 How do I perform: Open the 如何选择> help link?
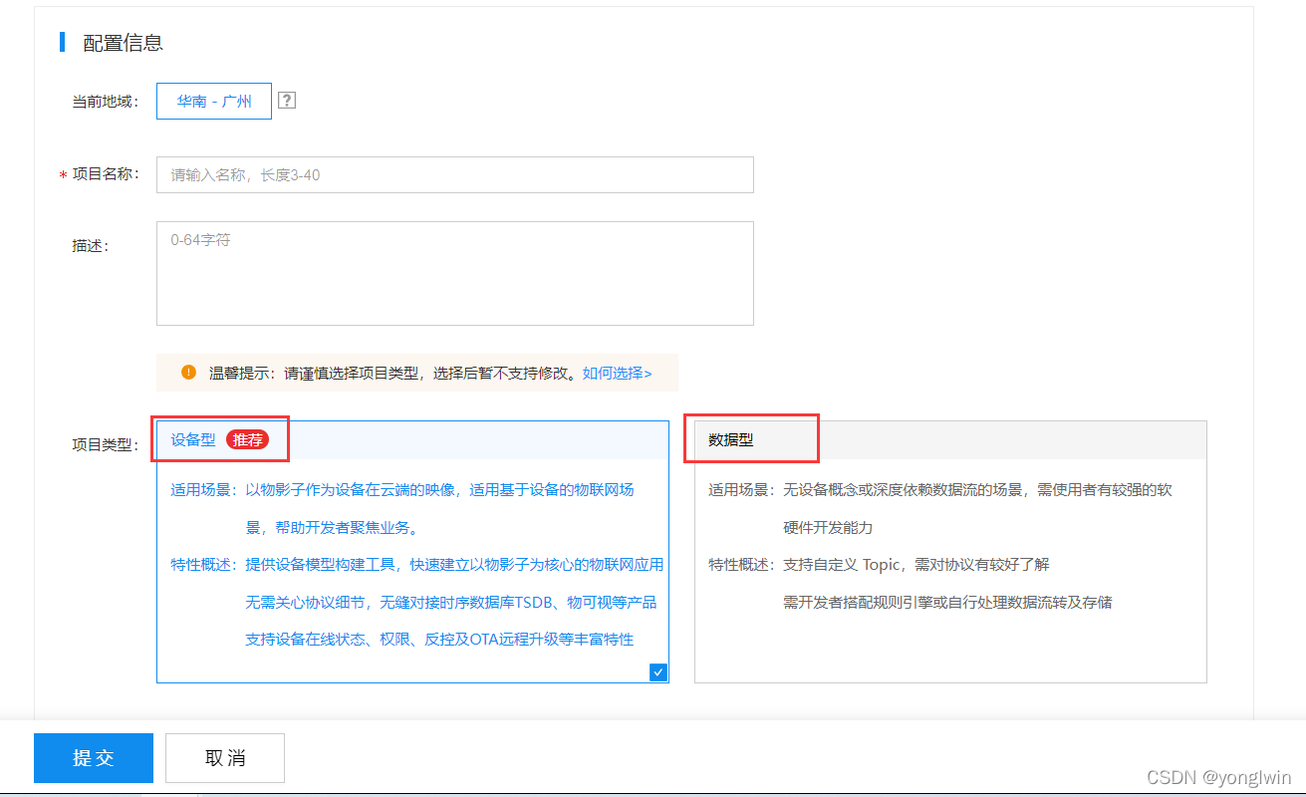pos(618,374)
